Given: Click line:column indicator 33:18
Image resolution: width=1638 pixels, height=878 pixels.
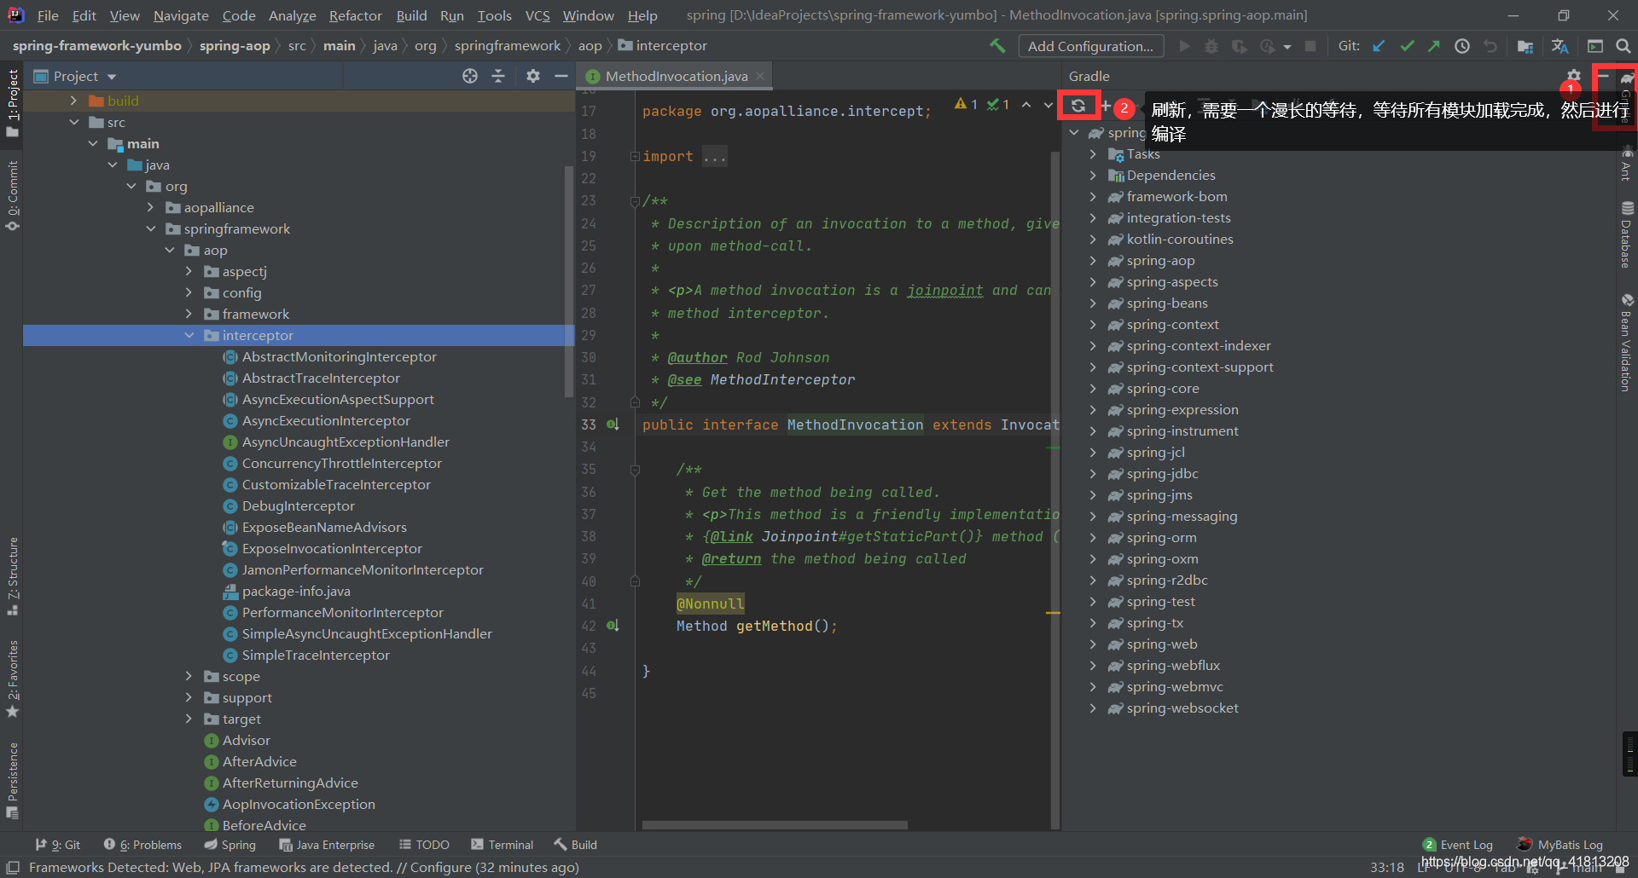Looking at the screenshot, I should (1386, 867).
